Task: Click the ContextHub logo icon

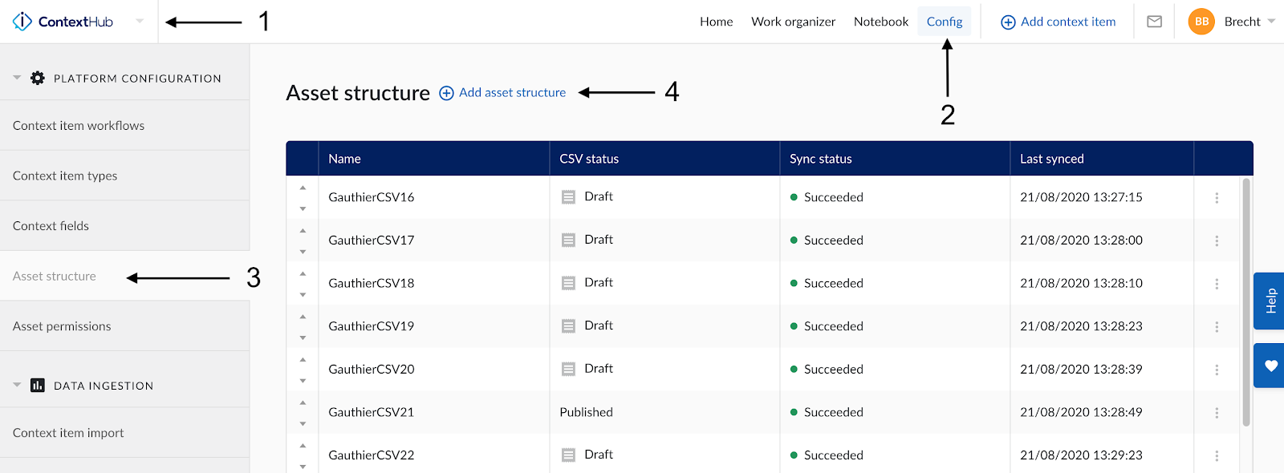Action: [x=22, y=22]
